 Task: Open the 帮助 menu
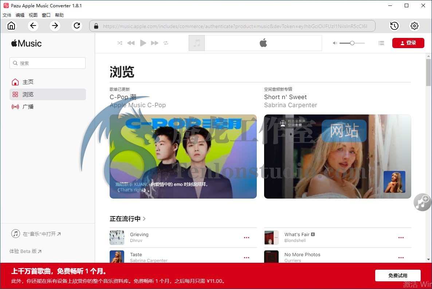click(59, 15)
